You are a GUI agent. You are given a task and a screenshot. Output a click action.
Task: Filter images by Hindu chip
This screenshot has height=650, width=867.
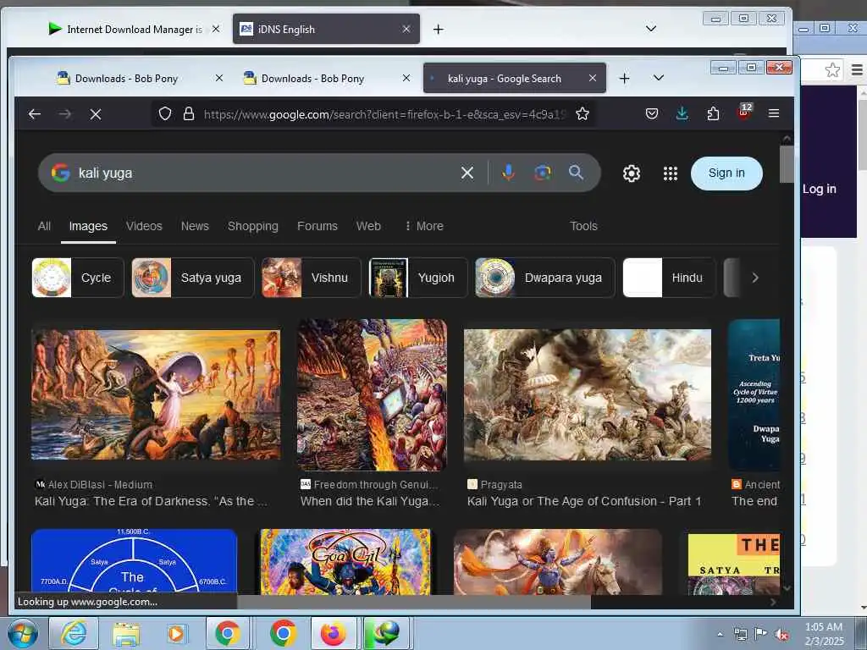669,278
